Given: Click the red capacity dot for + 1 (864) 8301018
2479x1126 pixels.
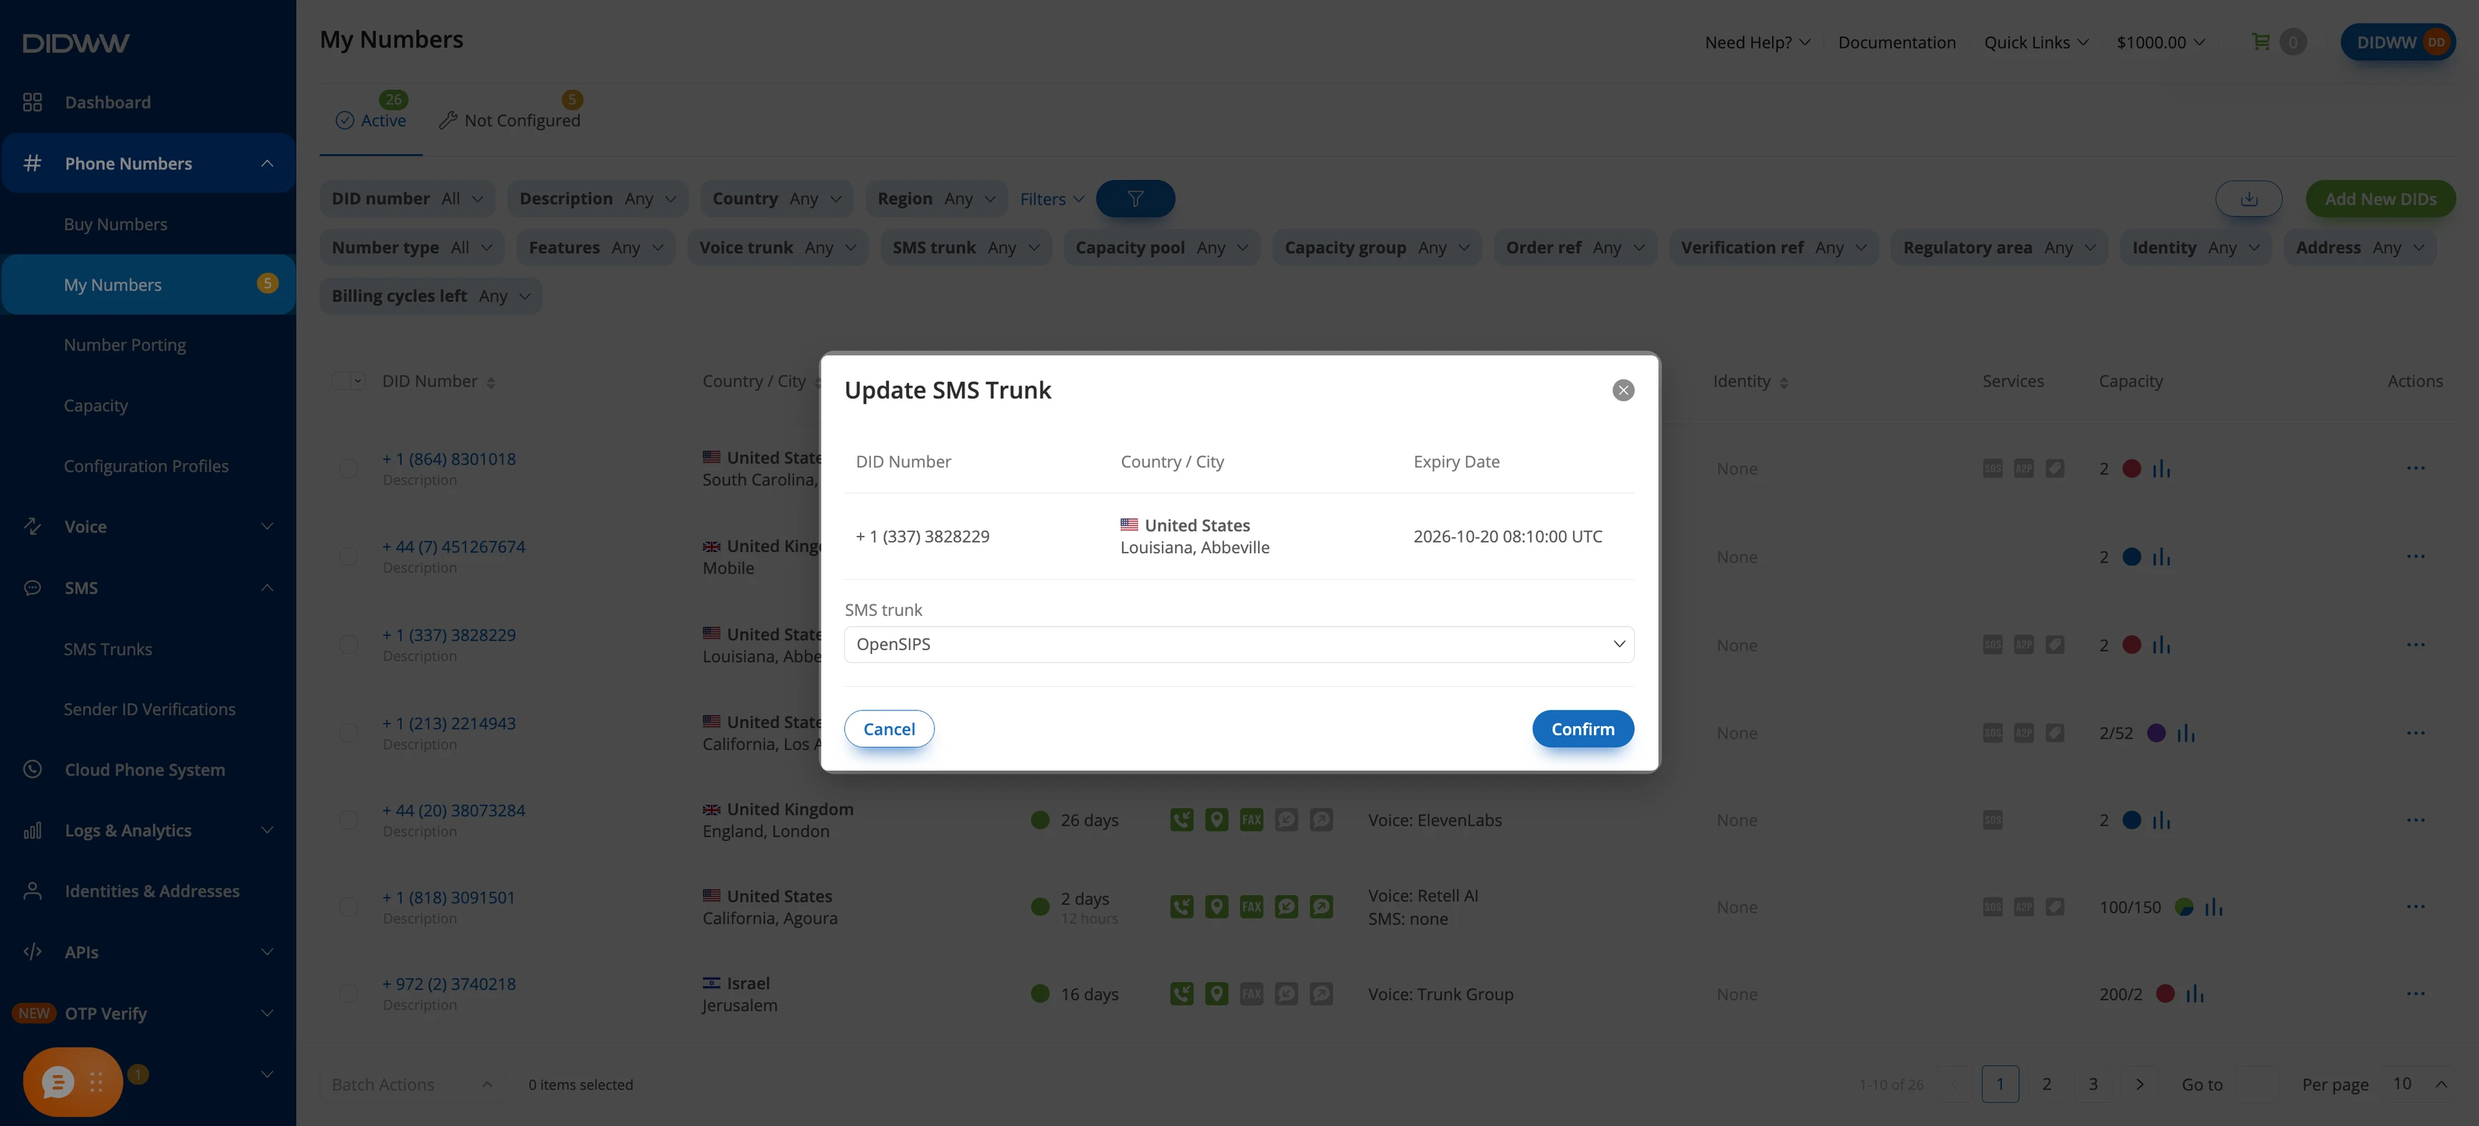Looking at the screenshot, I should point(2132,468).
